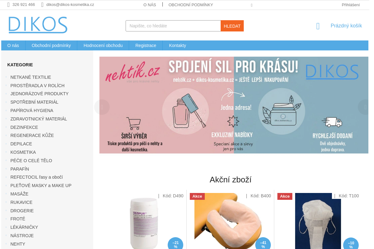Screen dimensions: 374x249
Task: Open the Kontakty menu item
Action: tap(178, 45)
